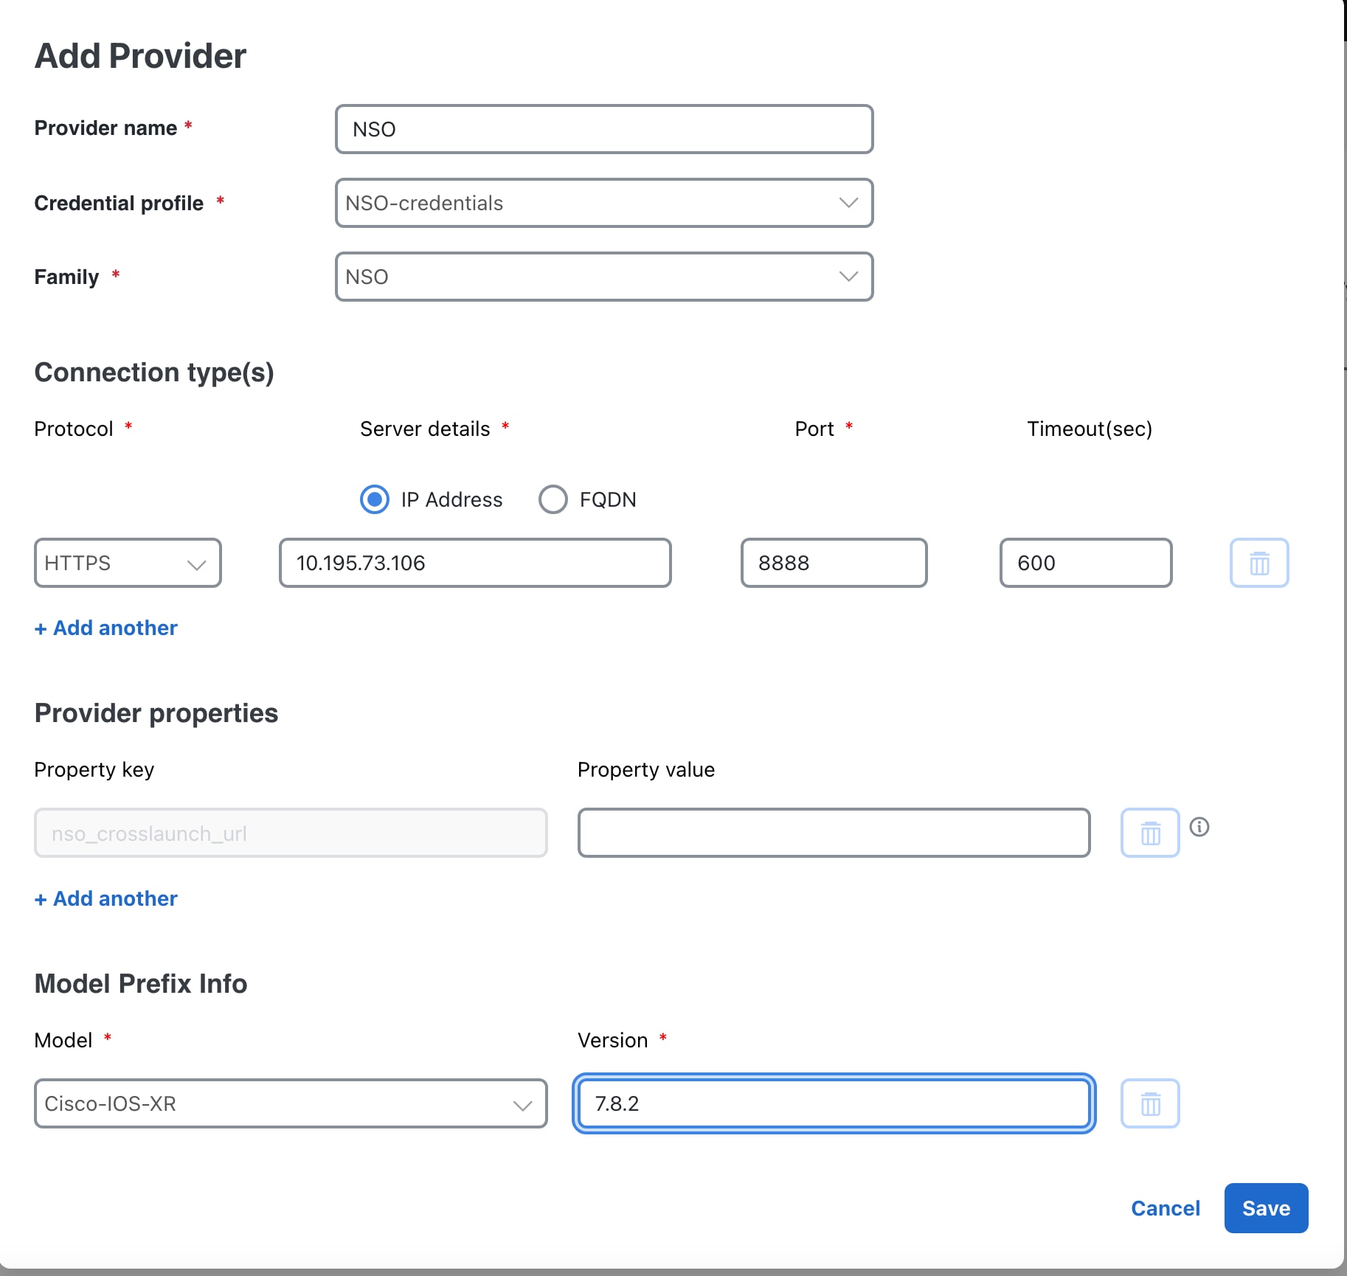This screenshot has width=1347, height=1276.
Task: Click the Family label
Action: tap(66, 277)
